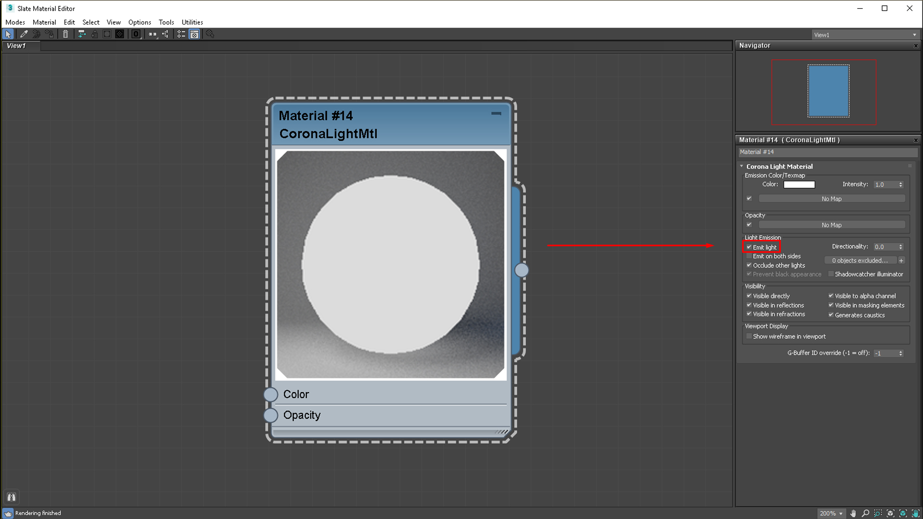Click Move Children toolbar icon
Image resolution: width=923 pixels, height=519 pixels.
(x=82, y=34)
